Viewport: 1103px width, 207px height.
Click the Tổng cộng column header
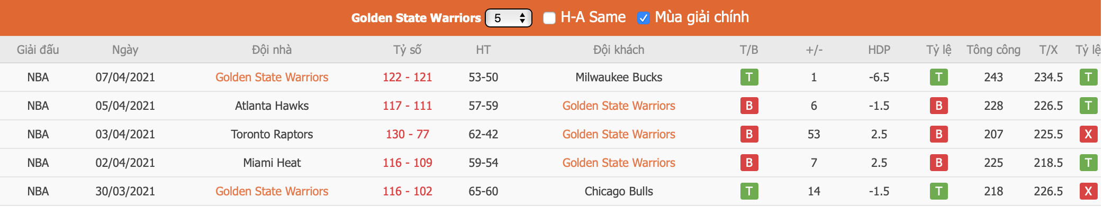(x=993, y=50)
